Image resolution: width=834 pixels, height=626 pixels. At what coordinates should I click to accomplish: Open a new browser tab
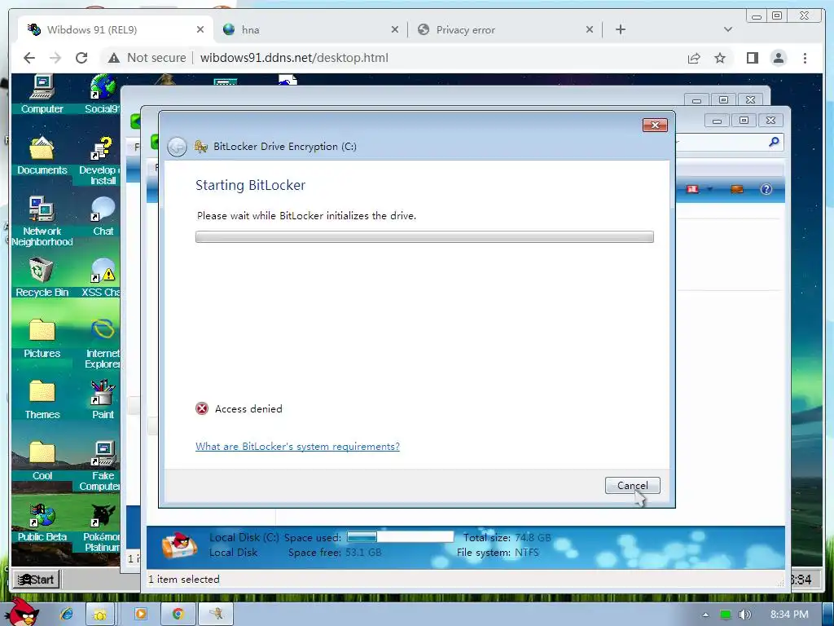coord(620,30)
